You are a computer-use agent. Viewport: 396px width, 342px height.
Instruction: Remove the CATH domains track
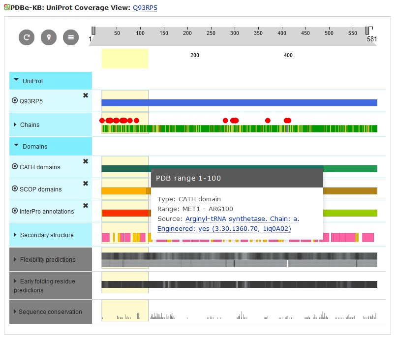[x=86, y=161]
